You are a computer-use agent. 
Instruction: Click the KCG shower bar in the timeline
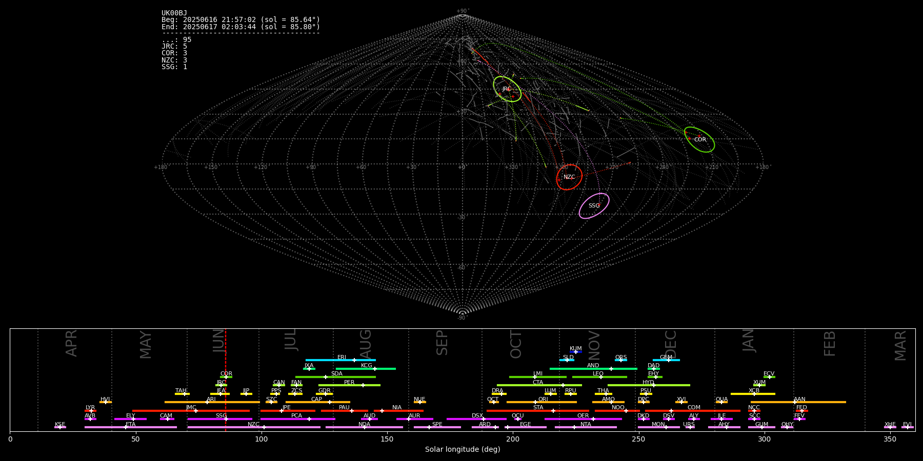pyautogui.click(x=366, y=368)
